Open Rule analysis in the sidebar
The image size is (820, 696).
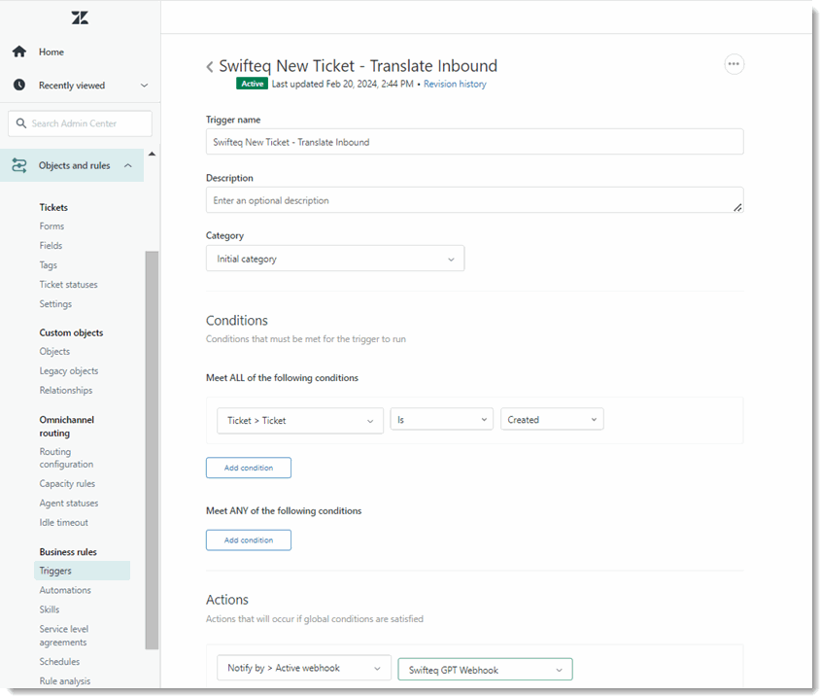65,680
